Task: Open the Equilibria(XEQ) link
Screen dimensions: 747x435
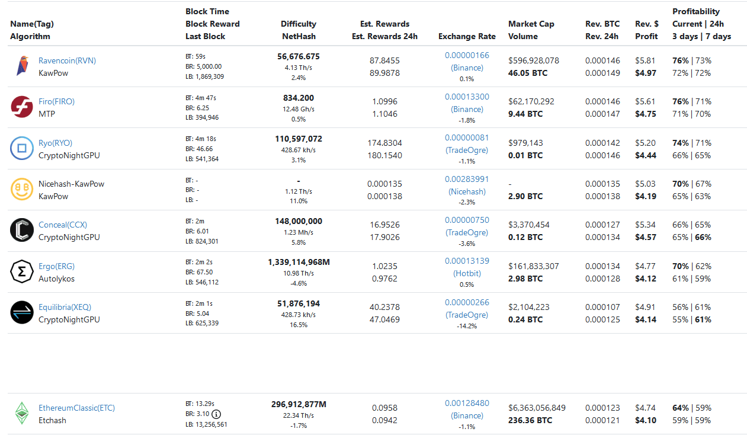Action: tap(65, 307)
